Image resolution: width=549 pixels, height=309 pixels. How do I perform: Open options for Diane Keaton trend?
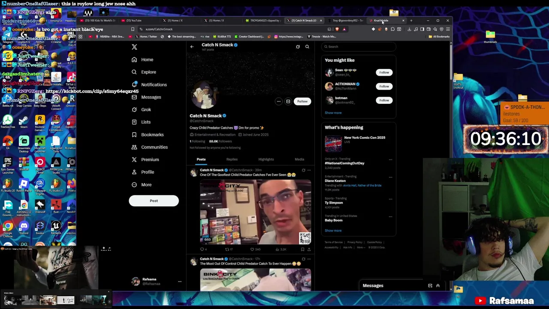[390, 177]
